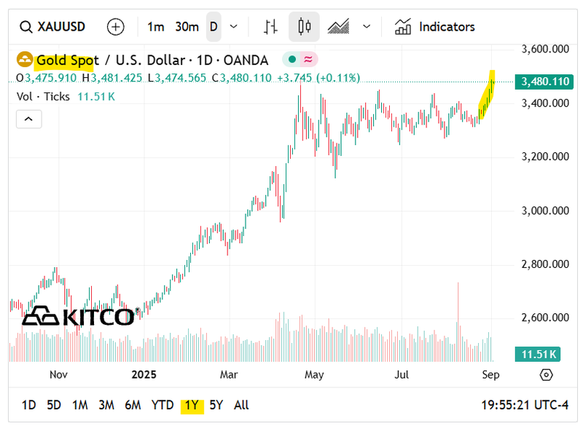Add a comparison symbol via the plus icon
The height and width of the screenshot is (426, 583).
pyautogui.click(x=115, y=26)
